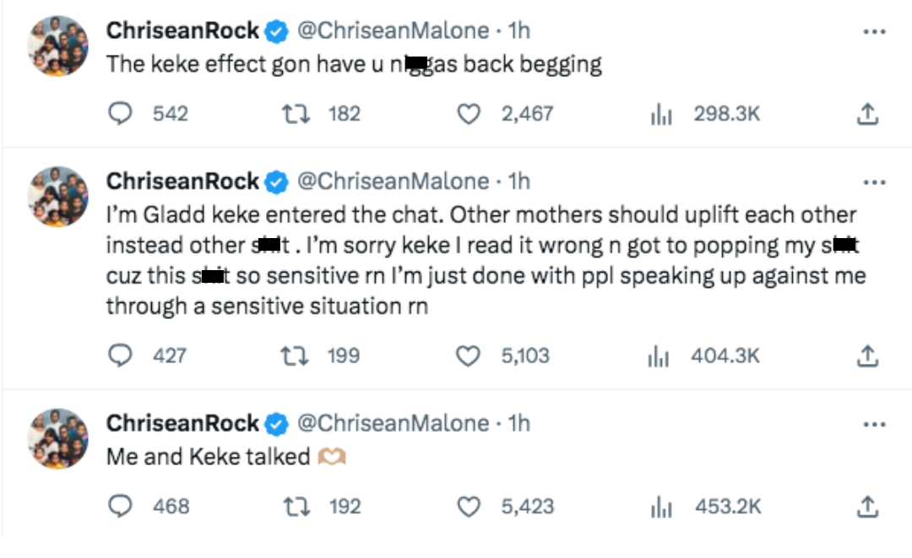Share the 'Me and Keke talked' tweet
The width and height of the screenshot is (912, 558).
tap(867, 507)
